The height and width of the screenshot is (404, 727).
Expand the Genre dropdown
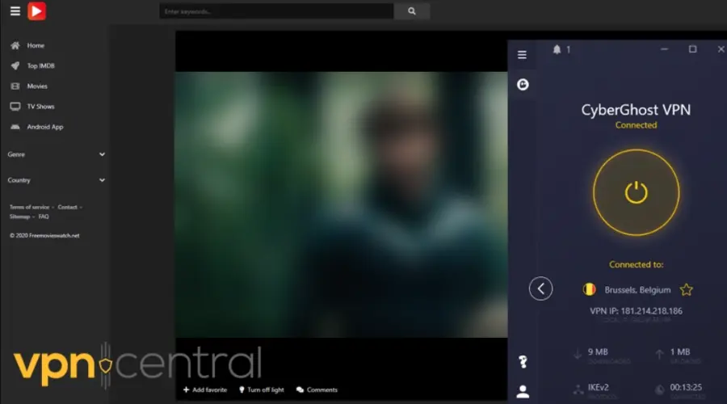coord(56,154)
